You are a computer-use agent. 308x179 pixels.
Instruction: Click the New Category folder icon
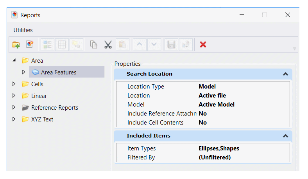pos(16,45)
